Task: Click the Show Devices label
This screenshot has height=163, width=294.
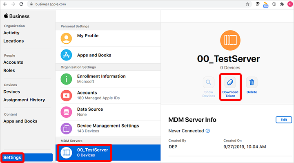Action: click(209, 94)
